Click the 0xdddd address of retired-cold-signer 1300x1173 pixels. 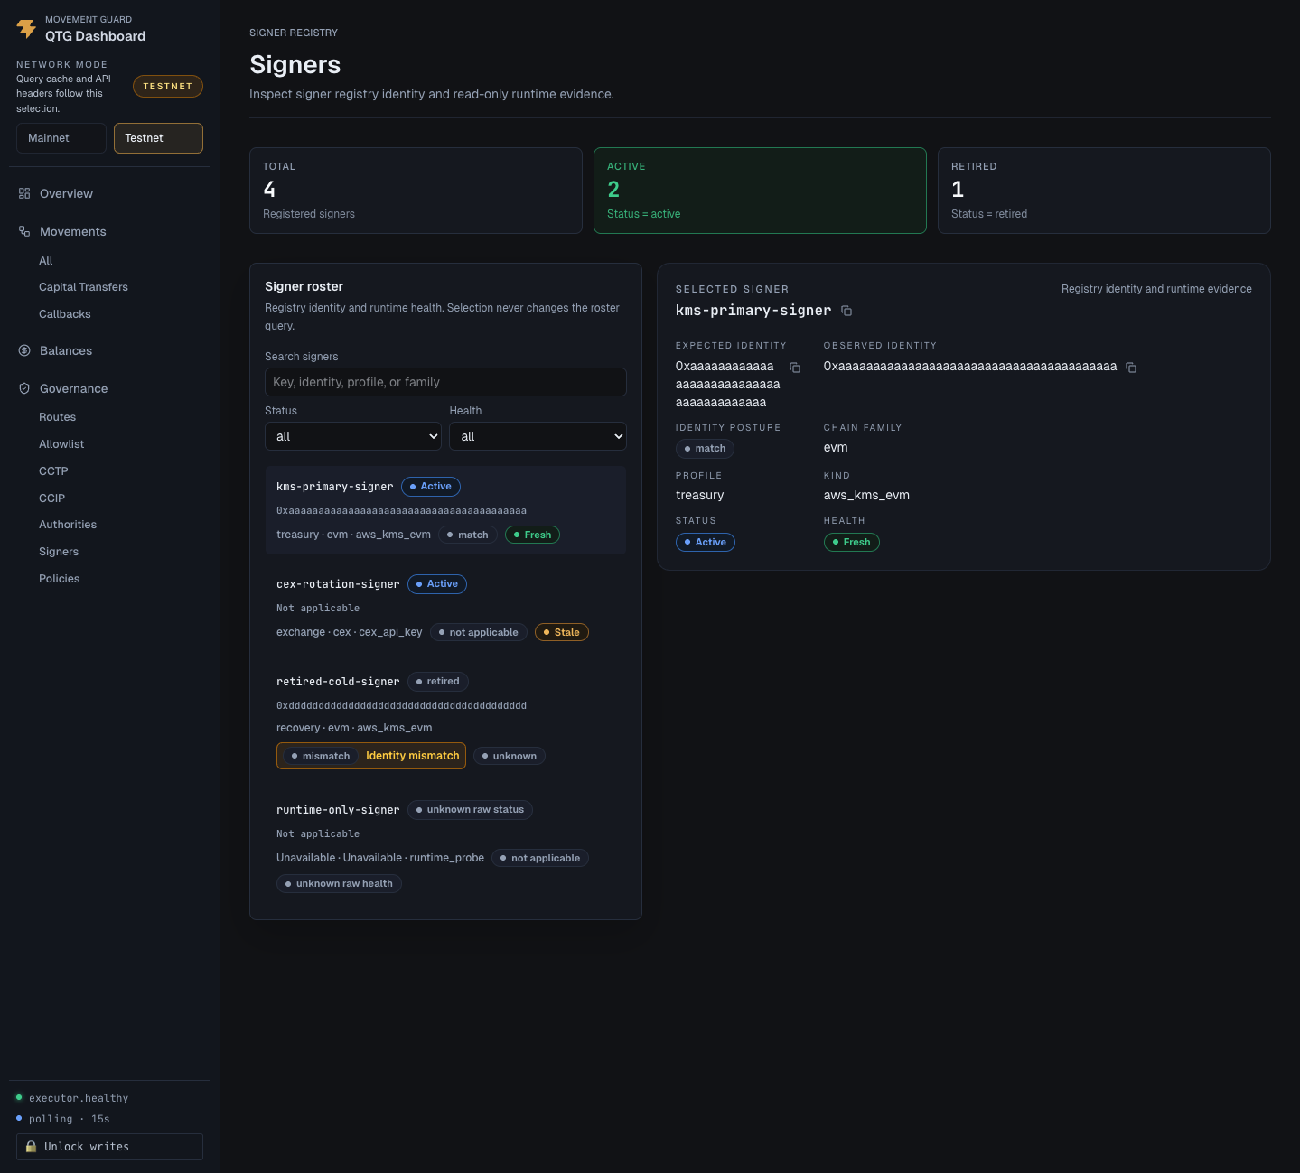(x=401, y=705)
